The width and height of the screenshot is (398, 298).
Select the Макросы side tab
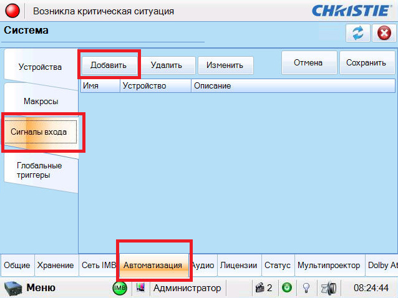41,101
